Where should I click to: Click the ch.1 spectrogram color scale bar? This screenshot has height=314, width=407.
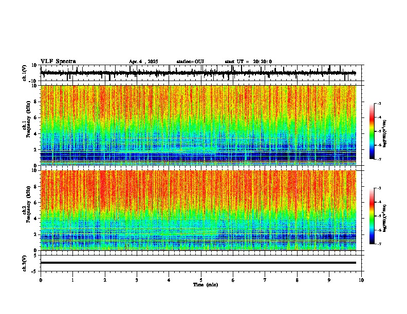372,131
